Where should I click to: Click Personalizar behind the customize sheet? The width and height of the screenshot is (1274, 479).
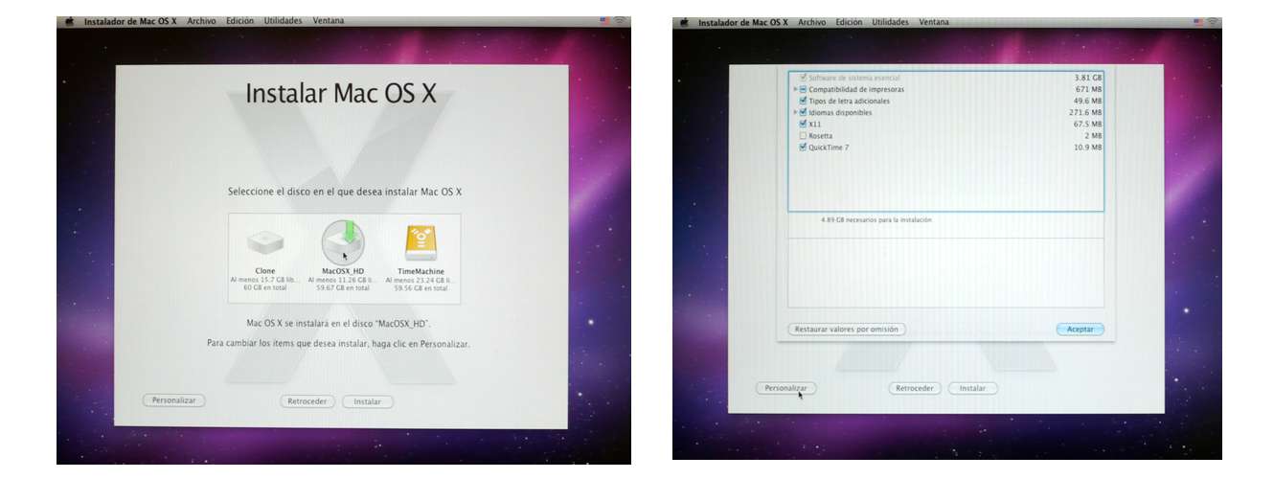[785, 388]
